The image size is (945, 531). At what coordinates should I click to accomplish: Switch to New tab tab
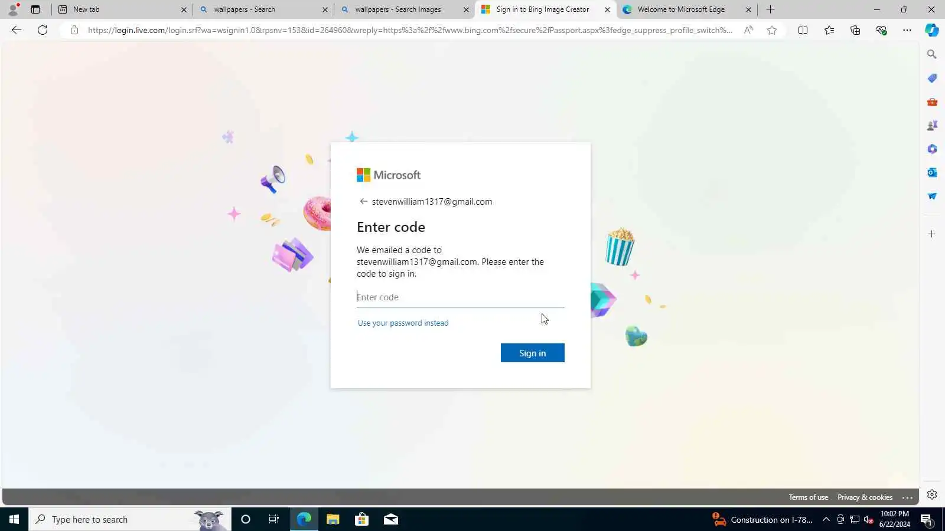pos(122,9)
